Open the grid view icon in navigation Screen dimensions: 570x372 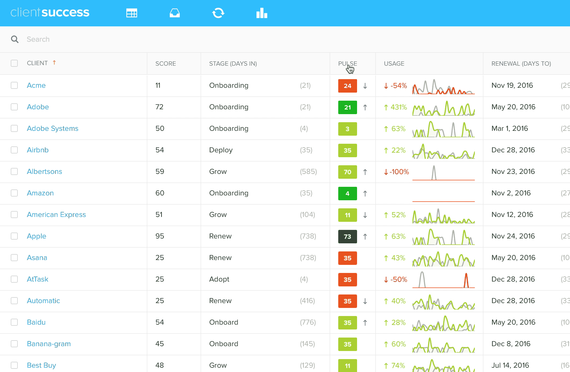pyautogui.click(x=131, y=13)
